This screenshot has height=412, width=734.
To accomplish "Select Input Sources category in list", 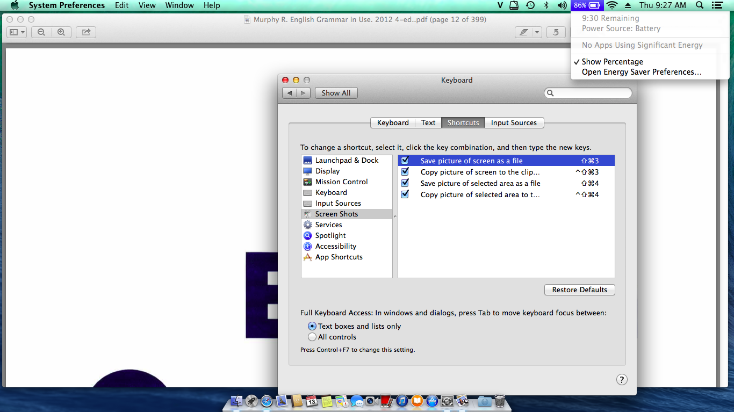I will pos(347,203).
